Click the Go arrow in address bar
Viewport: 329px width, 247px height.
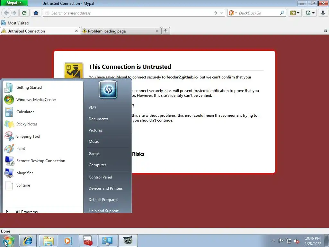216,13
